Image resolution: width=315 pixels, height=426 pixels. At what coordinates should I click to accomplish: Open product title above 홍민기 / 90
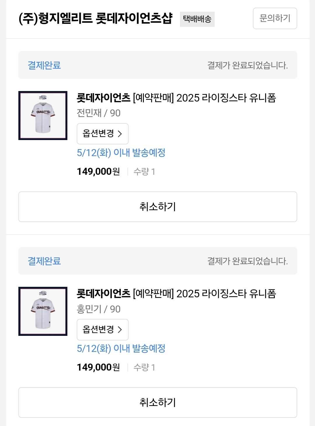[x=176, y=294]
